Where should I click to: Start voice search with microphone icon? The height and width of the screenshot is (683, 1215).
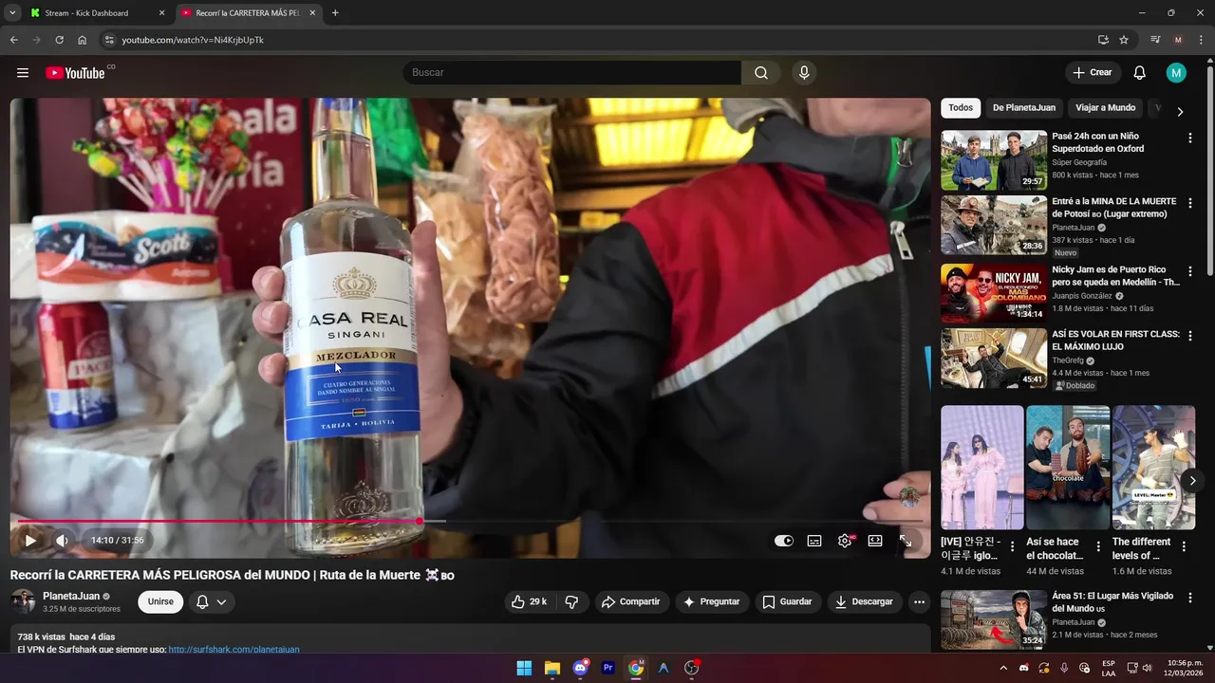point(804,73)
